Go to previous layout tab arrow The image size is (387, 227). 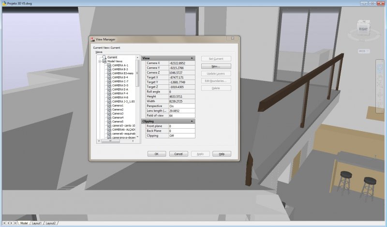click(x=8, y=223)
